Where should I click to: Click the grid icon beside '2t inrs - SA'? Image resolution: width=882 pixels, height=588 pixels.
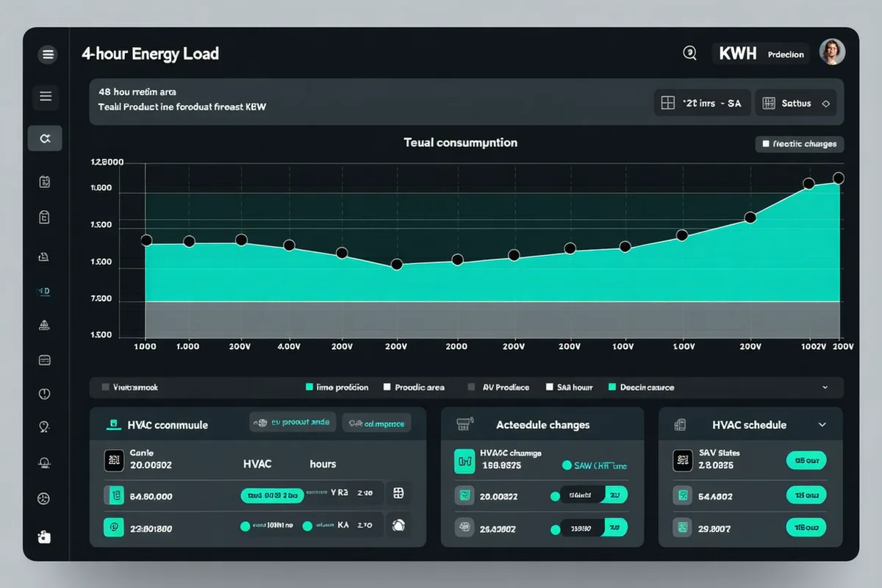[x=668, y=104]
